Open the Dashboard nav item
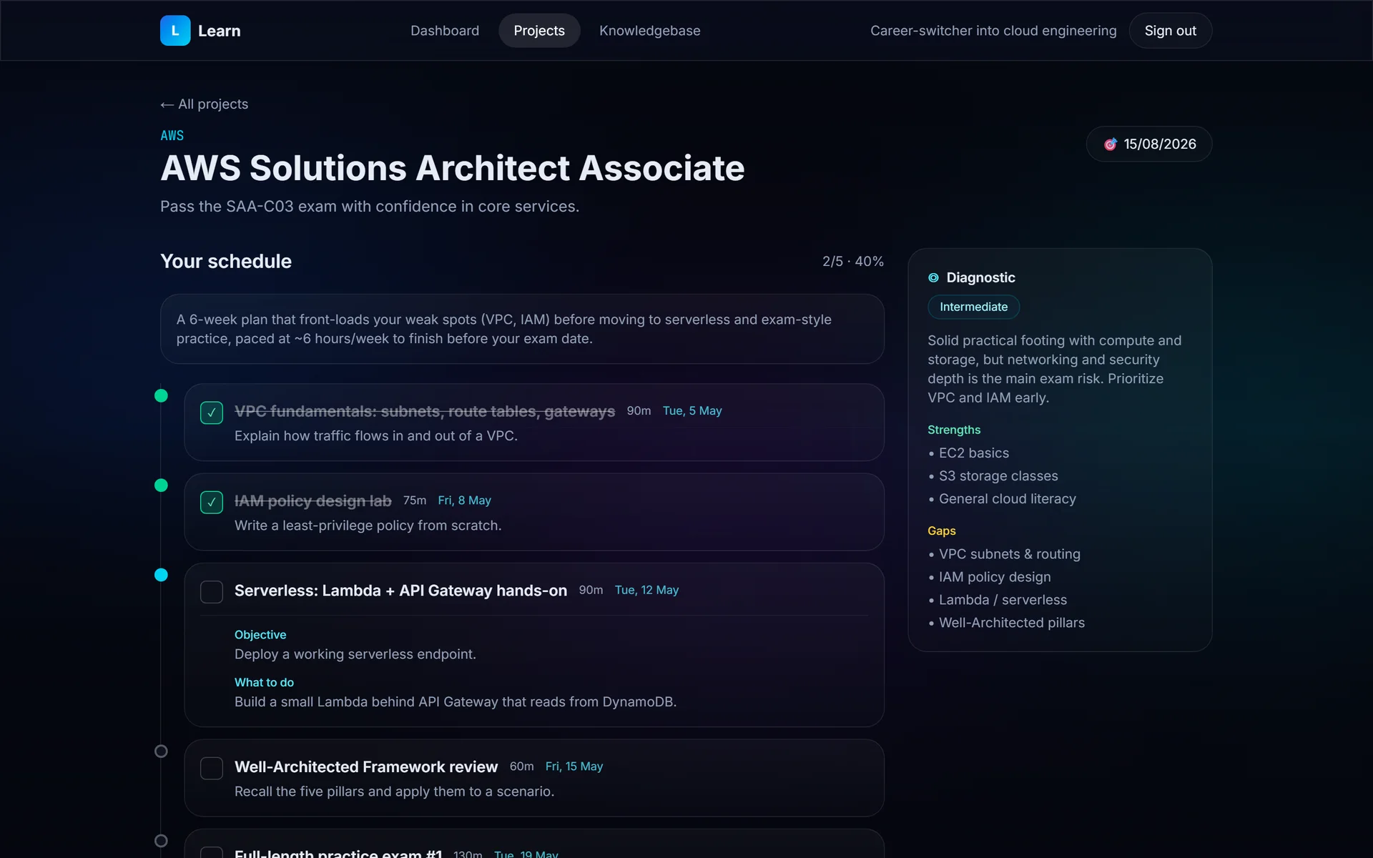The image size is (1373, 858). 445,31
